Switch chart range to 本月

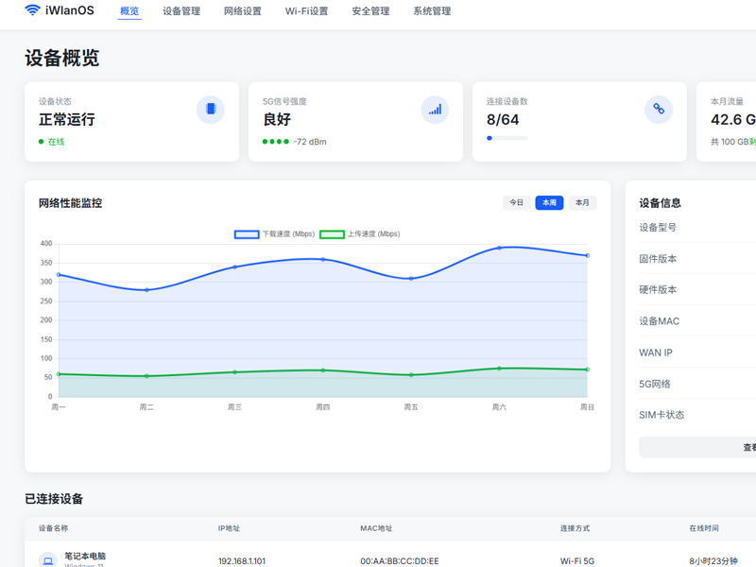click(x=582, y=202)
